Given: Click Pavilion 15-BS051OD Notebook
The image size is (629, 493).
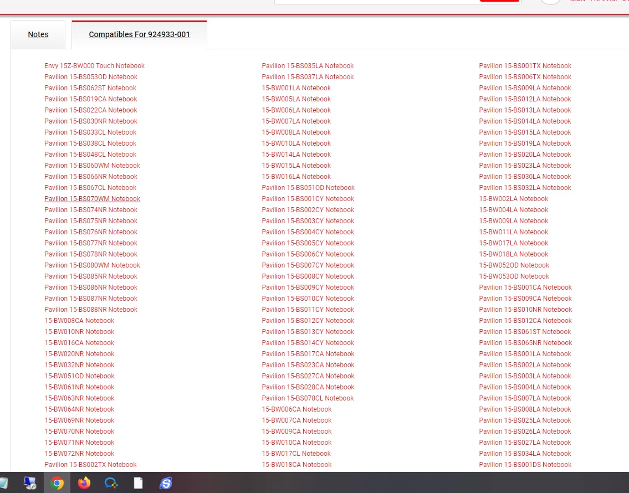Looking at the screenshot, I should (x=308, y=188).
